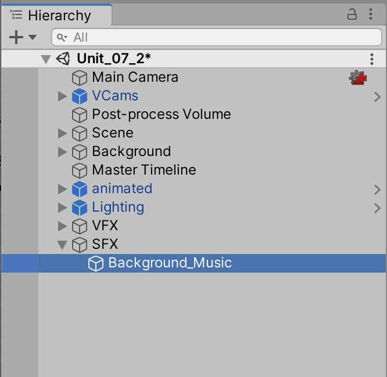The height and width of the screenshot is (377, 387).
Task: Open the Unit_07_2 scene options menu
Action: click(x=372, y=59)
